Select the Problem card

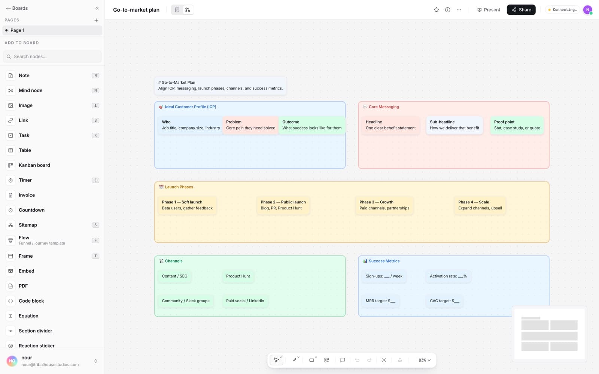250,125
